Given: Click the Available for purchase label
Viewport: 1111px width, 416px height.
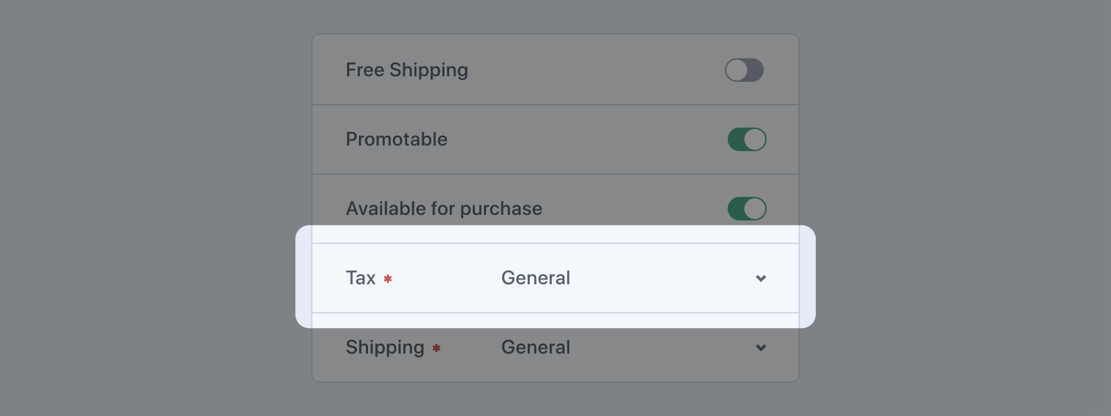Looking at the screenshot, I should coord(444,209).
